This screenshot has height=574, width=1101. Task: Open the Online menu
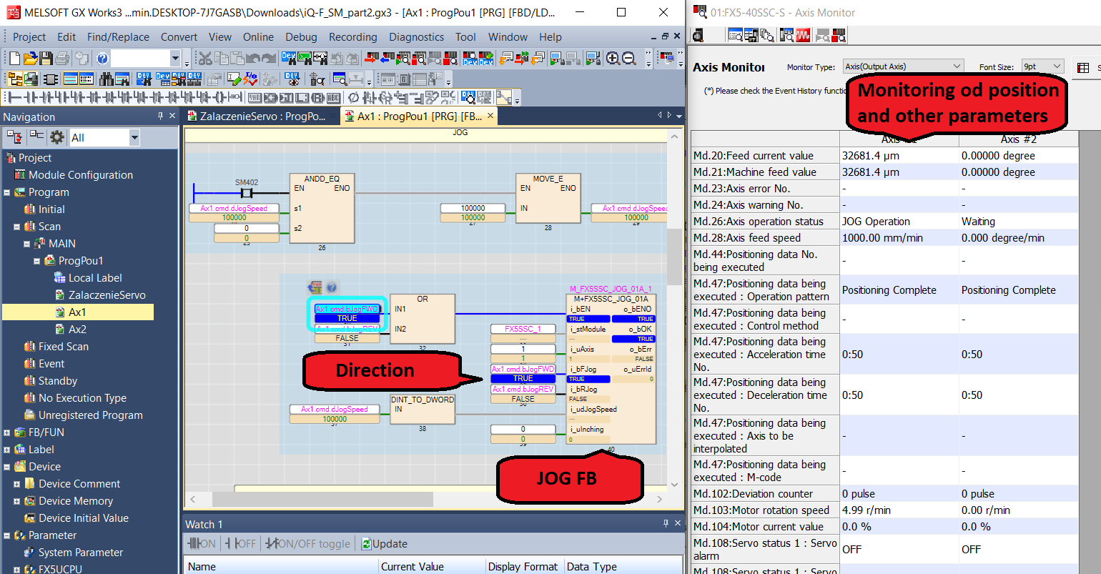[258, 37]
